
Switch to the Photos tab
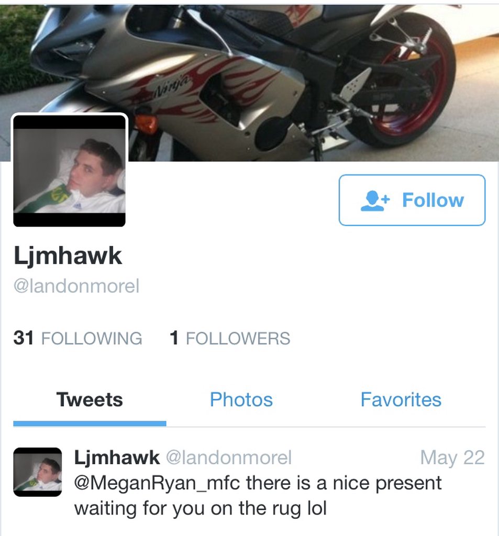tap(241, 399)
